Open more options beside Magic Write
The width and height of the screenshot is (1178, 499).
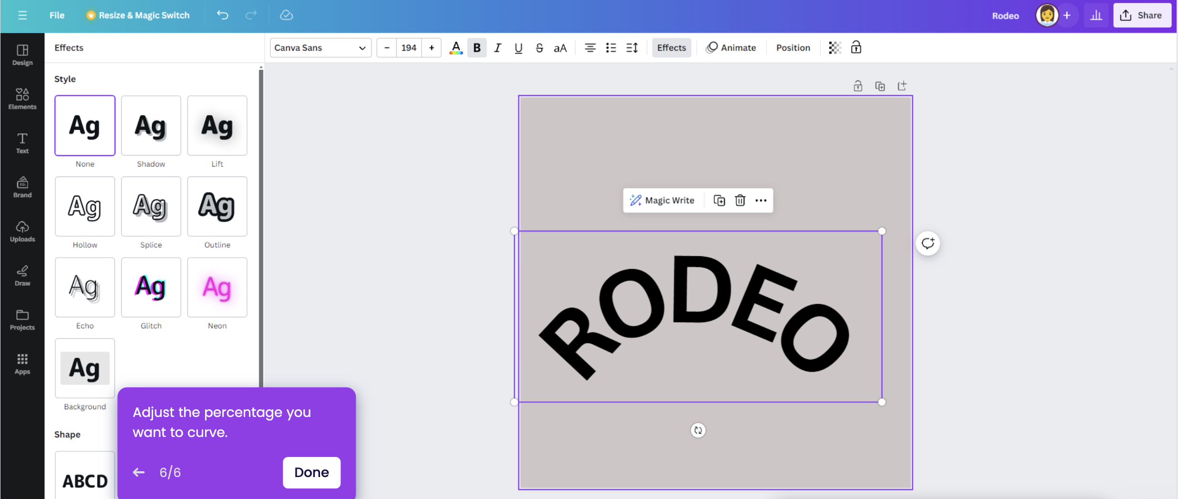tap(760, 200)
